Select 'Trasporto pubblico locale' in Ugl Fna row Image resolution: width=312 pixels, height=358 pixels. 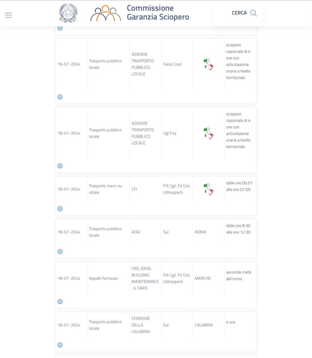click(x=105, y=133)
